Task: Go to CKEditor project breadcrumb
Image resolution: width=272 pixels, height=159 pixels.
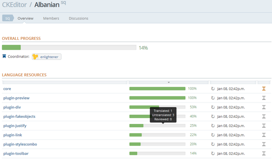Action: tap(14, 5)
